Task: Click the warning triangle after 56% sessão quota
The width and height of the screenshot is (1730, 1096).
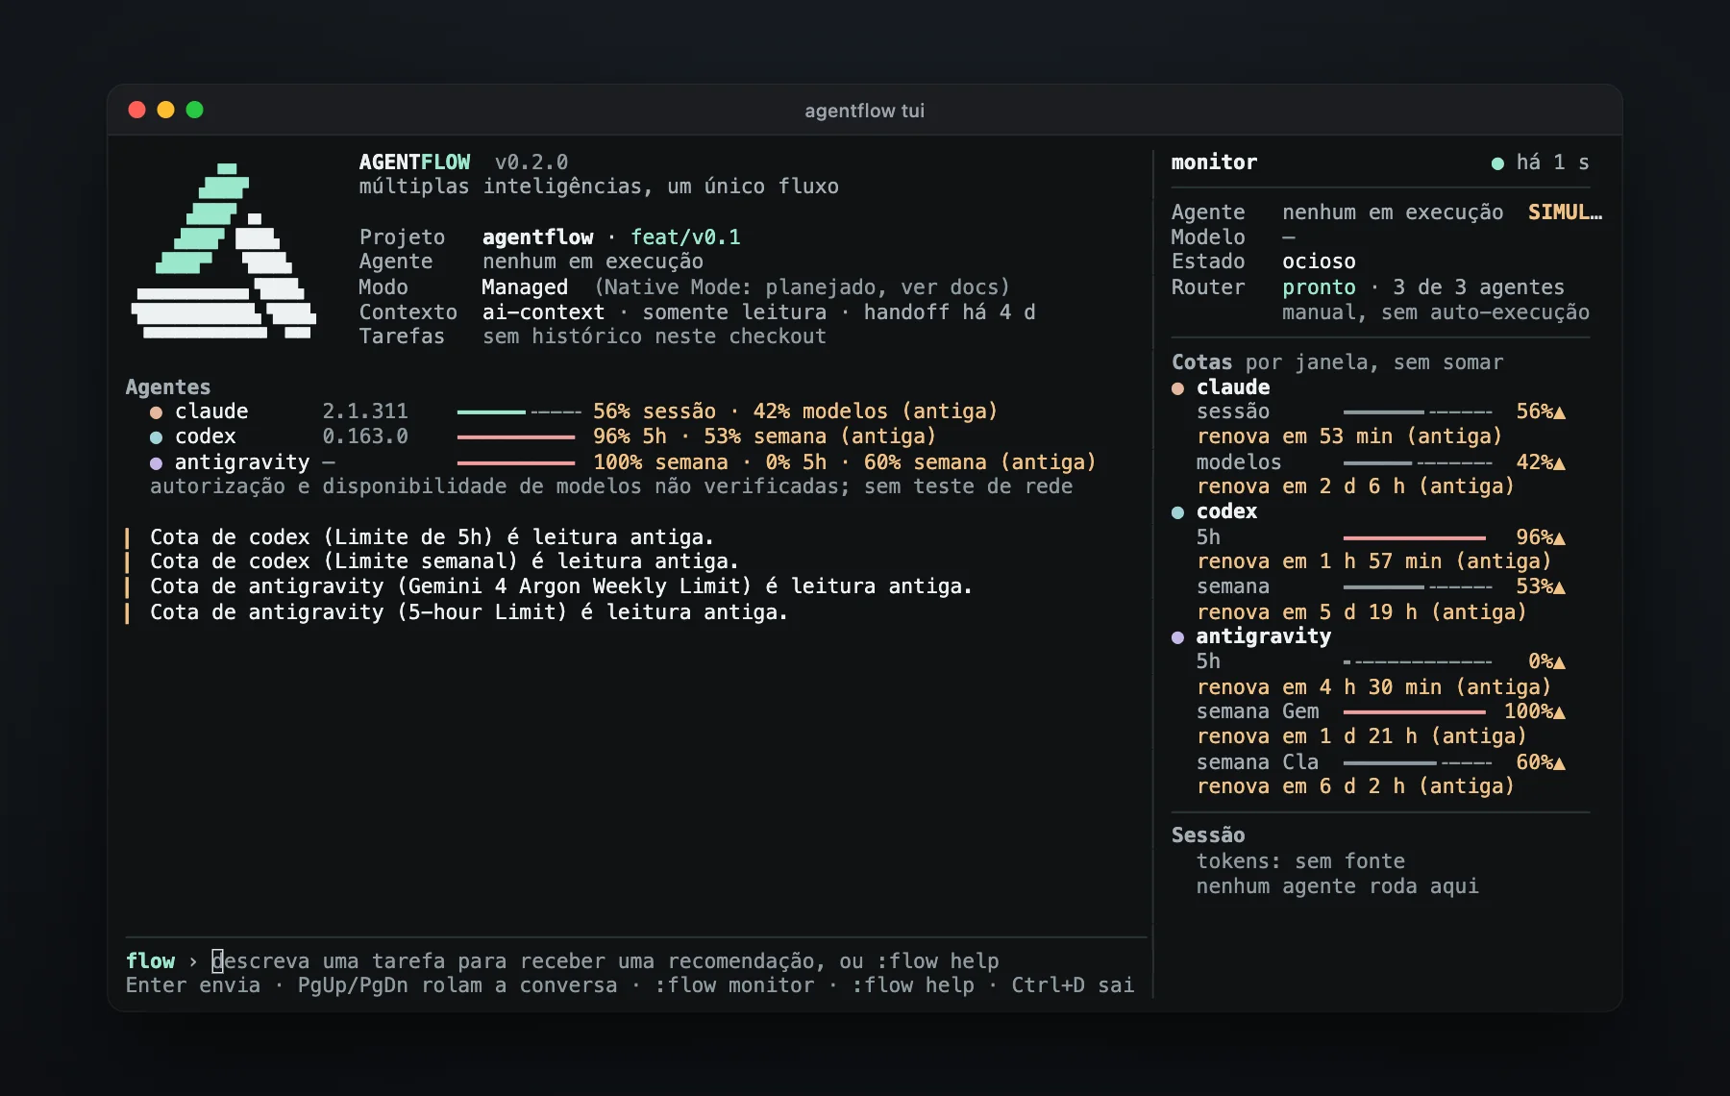Action: [1559, 412]
